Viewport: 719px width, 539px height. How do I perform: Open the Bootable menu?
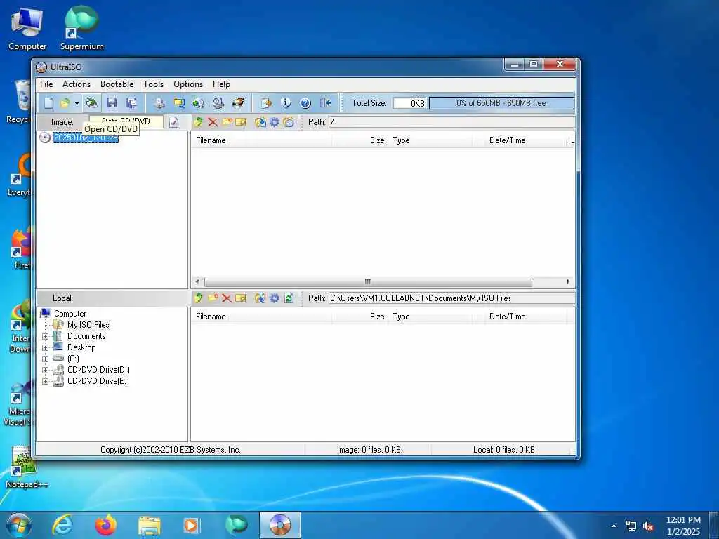(x=117, y=84)
